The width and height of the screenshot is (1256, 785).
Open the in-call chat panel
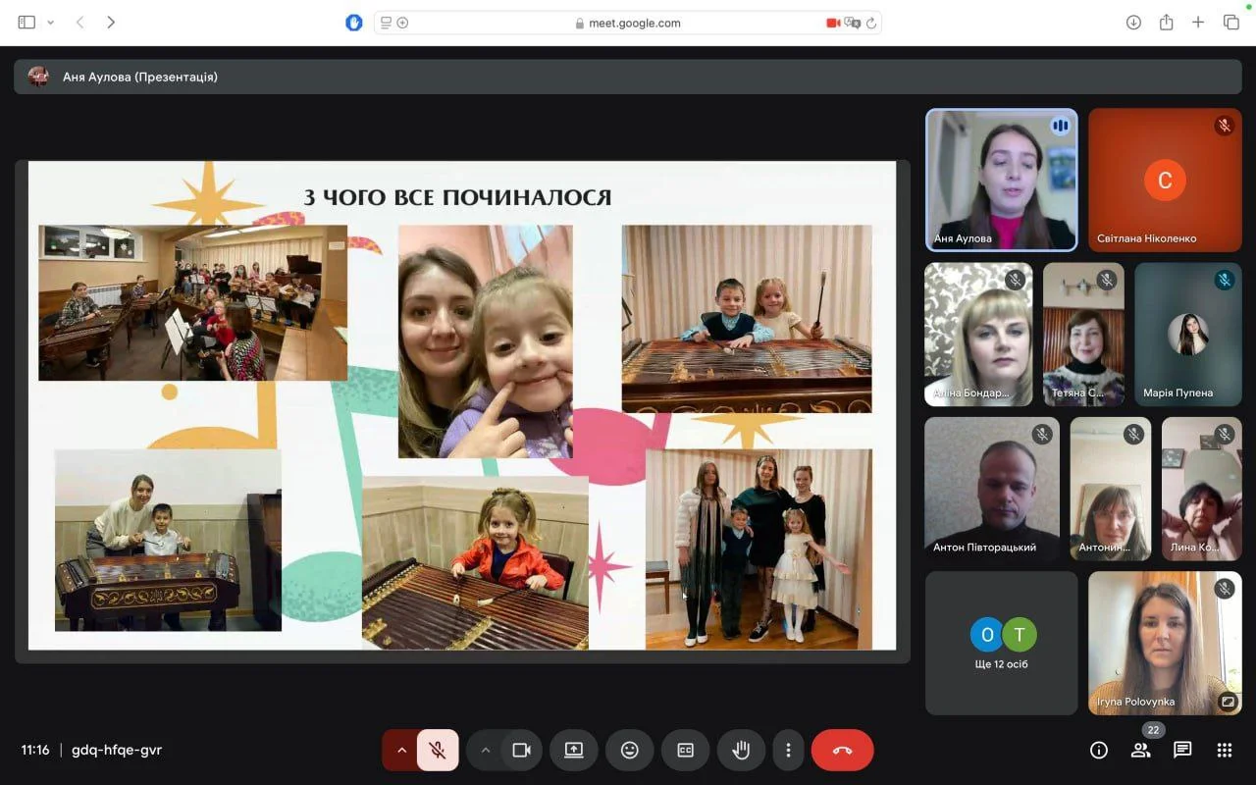point(1182,751)
